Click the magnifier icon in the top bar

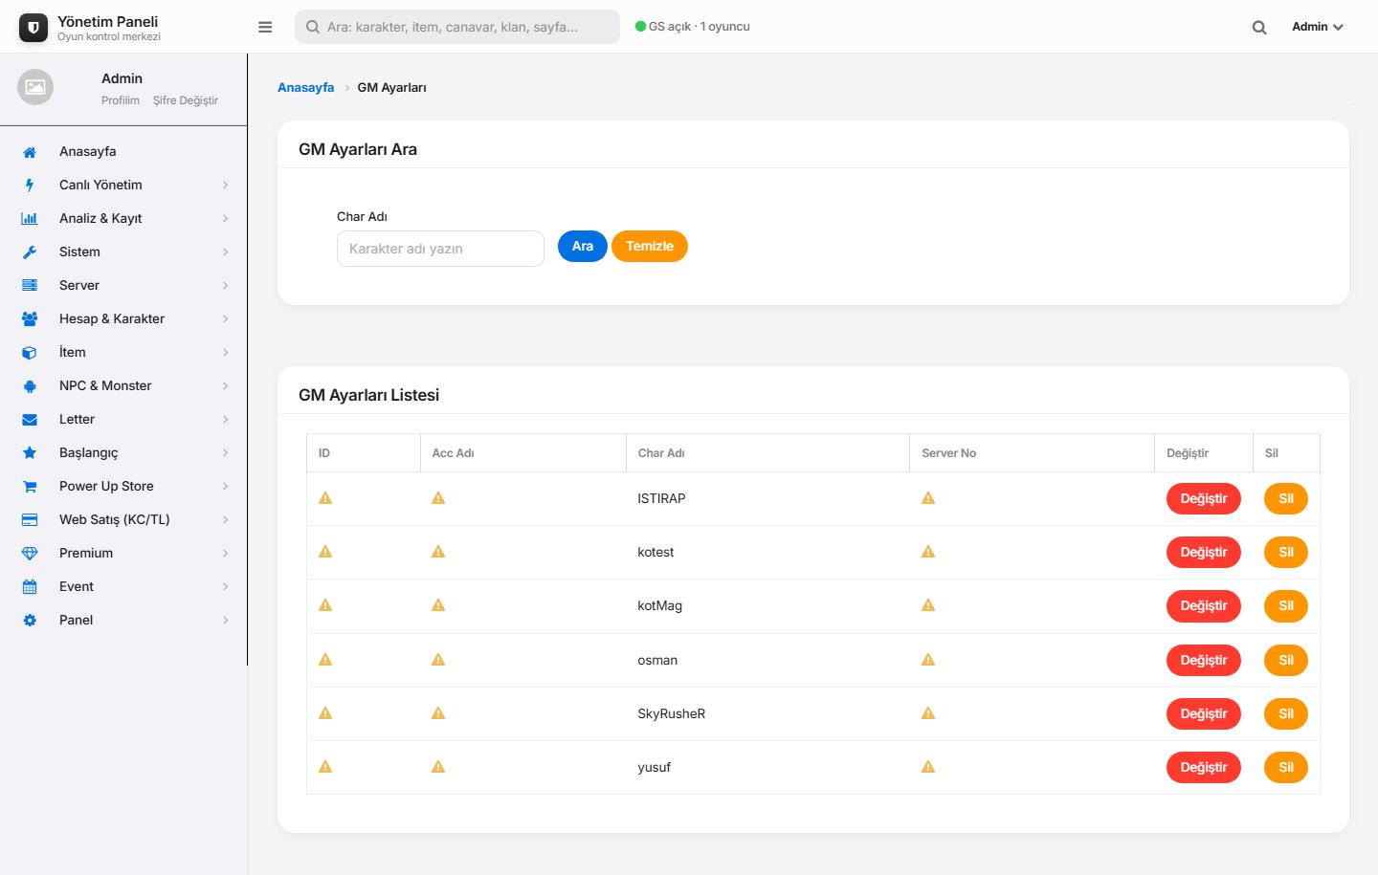tap(1259, 28)
